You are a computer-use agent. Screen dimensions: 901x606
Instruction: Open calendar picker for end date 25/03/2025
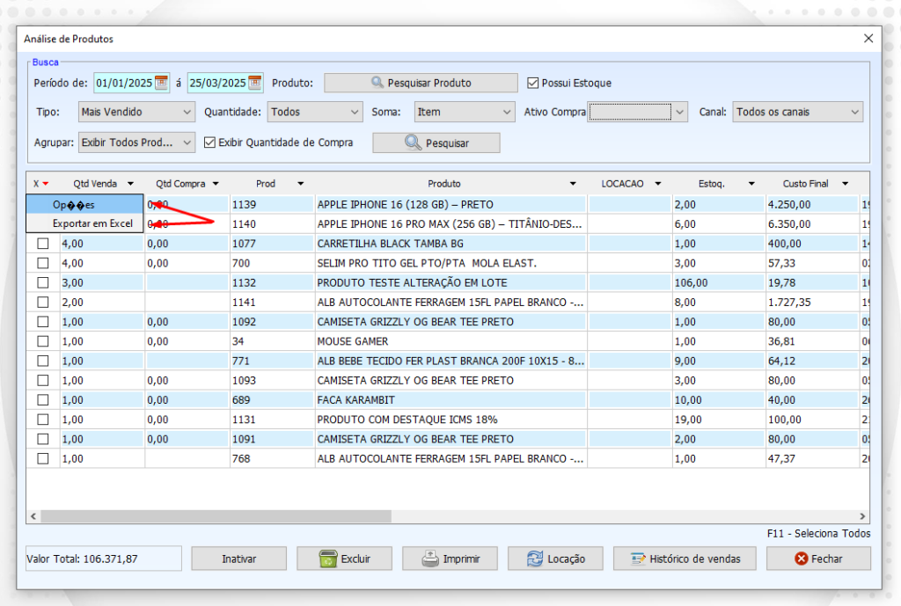(x=254, y=83)
